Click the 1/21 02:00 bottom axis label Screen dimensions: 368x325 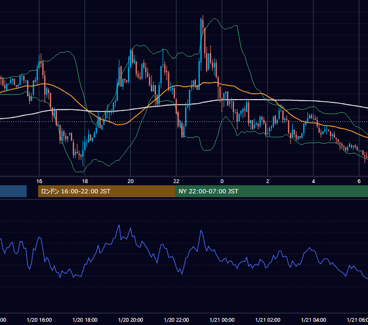pyautogui.click(x=267, y=320)
